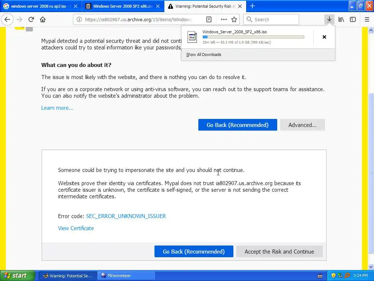Click View Certificate link
The image size is (374, 281).
point(76,228)
